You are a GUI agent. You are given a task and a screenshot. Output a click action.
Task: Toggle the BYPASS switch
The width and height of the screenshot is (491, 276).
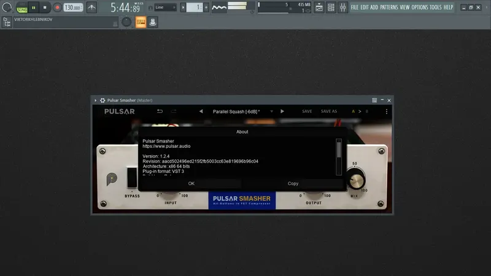pos(132,178)
